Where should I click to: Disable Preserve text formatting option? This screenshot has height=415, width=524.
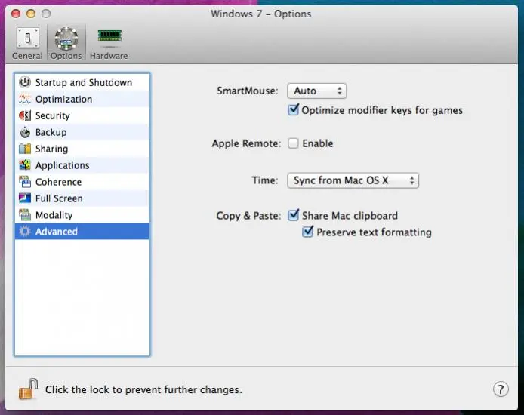pyautogui.click(x=308, y=232)
